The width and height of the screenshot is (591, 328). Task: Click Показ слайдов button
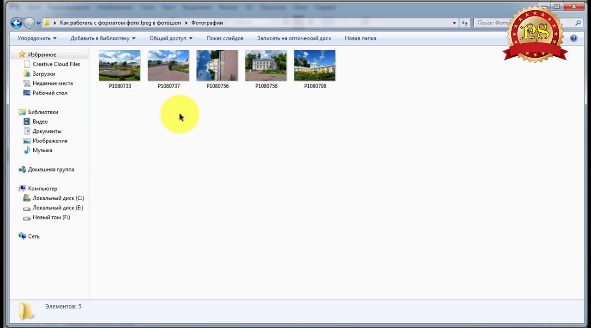click(x=225, y=38)
